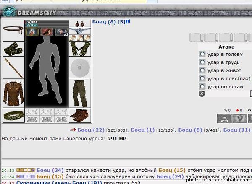Click the fourth empty scroll slot

point(241,38)
